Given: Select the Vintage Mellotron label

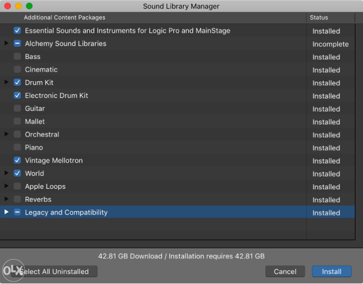Looking at the screenshot, I should 54,161.
